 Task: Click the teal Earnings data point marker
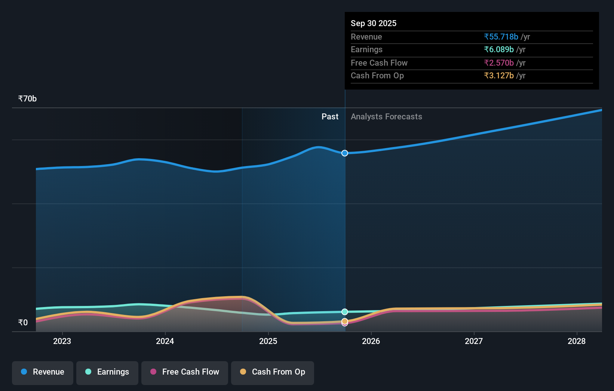pos(344,312)
